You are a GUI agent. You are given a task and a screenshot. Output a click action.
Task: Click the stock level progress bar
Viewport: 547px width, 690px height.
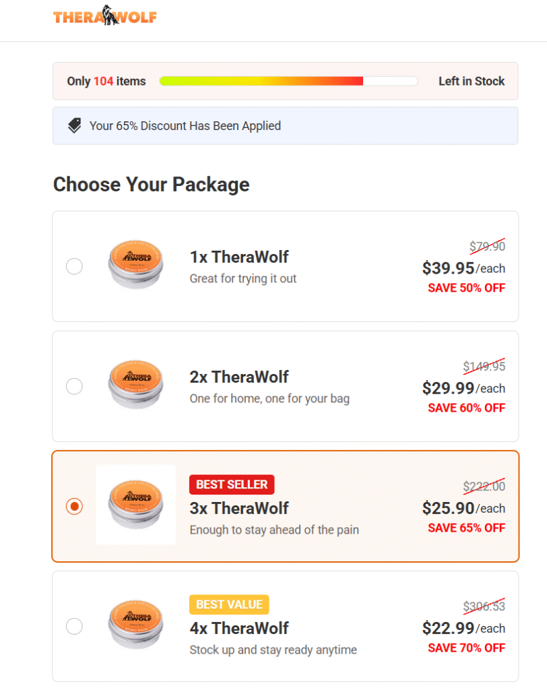288,82
